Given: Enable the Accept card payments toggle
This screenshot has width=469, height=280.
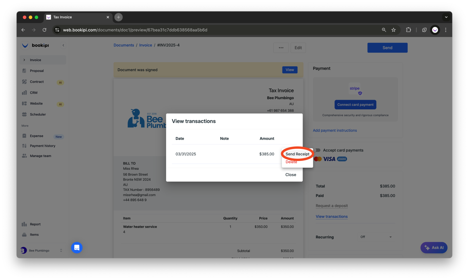Looking at the screenshot, I should coord(316,150).
